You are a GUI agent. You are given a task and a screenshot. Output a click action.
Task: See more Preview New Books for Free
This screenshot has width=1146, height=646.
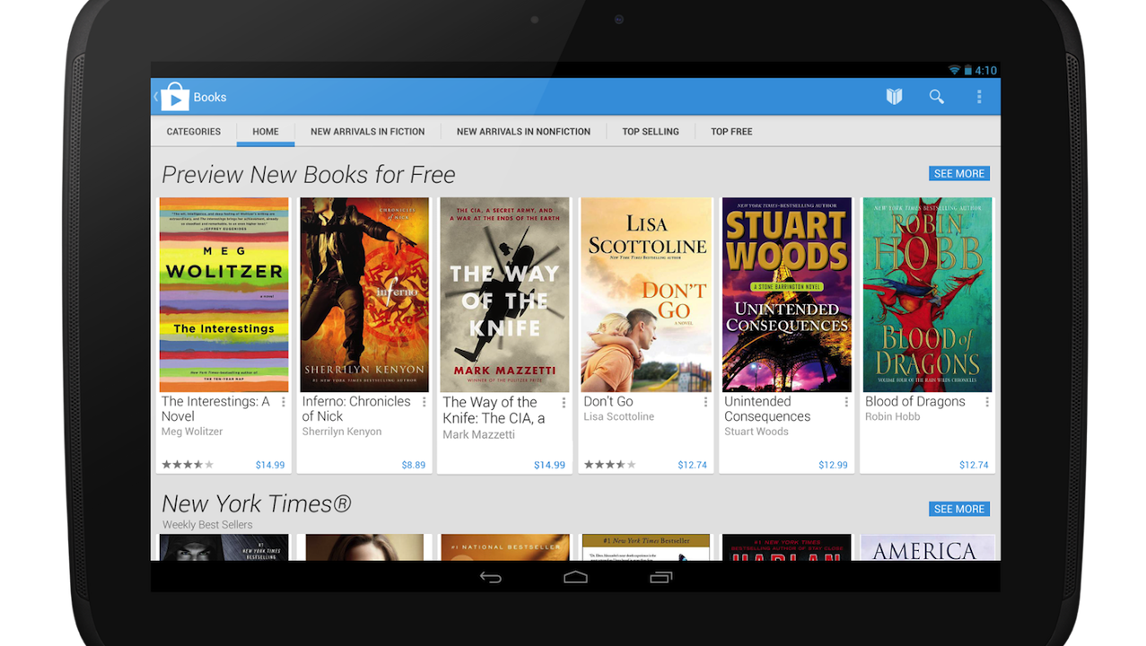click(959, 173)
